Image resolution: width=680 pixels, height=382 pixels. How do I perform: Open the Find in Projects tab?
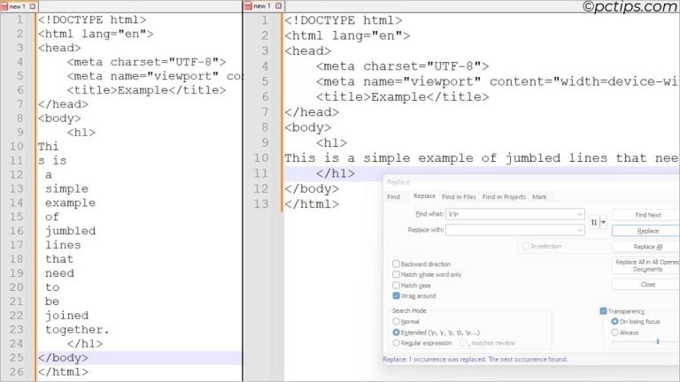coord(504,196)
